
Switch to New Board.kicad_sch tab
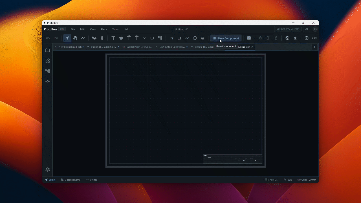click(69, 47)
